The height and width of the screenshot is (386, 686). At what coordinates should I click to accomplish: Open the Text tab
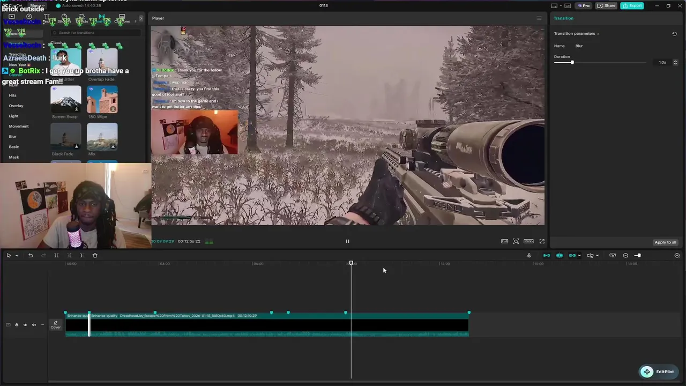click(47, 18)
